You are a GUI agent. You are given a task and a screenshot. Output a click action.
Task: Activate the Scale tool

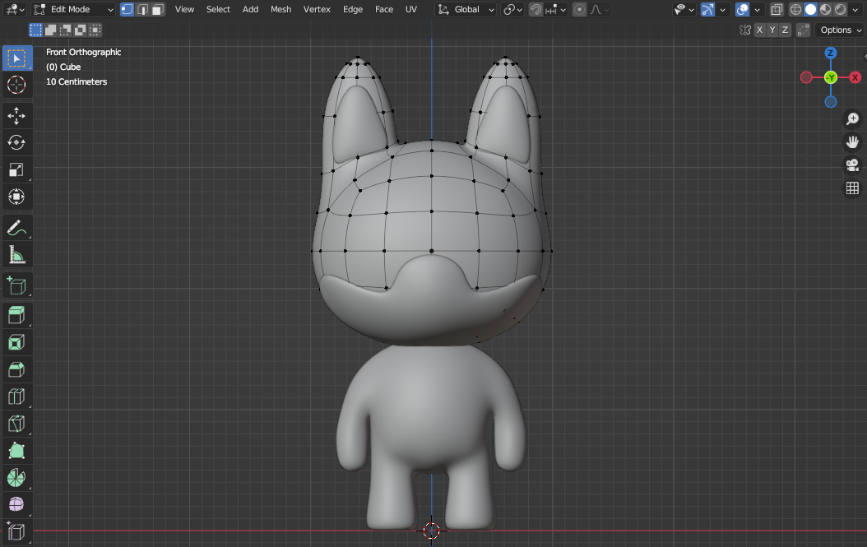pos(16,169)
